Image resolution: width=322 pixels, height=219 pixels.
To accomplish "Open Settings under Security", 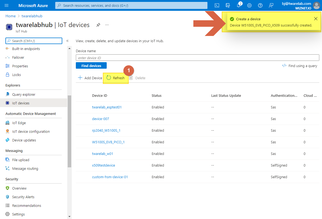I will coord(18,214).
